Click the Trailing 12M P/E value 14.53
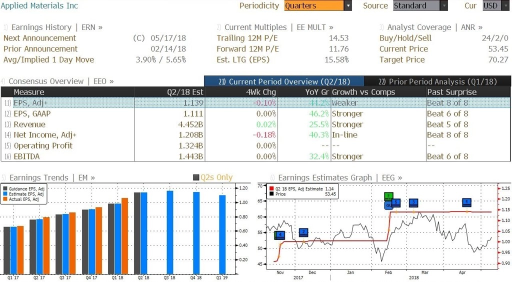Screen dimensions: 512x282 click(x=338, y=38)
